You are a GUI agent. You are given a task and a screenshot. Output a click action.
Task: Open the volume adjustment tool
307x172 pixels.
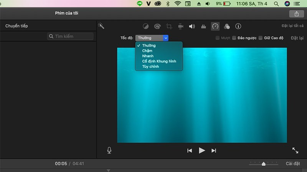(x=192, y=26)
